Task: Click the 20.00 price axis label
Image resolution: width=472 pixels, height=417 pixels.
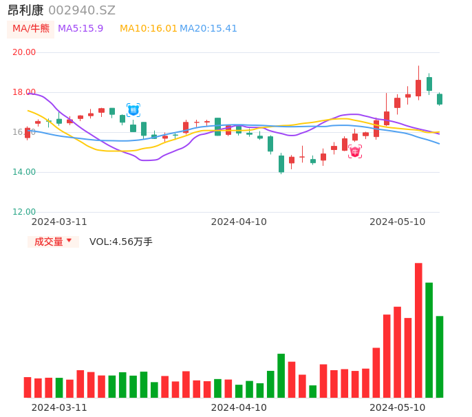Action: point(25,52)
